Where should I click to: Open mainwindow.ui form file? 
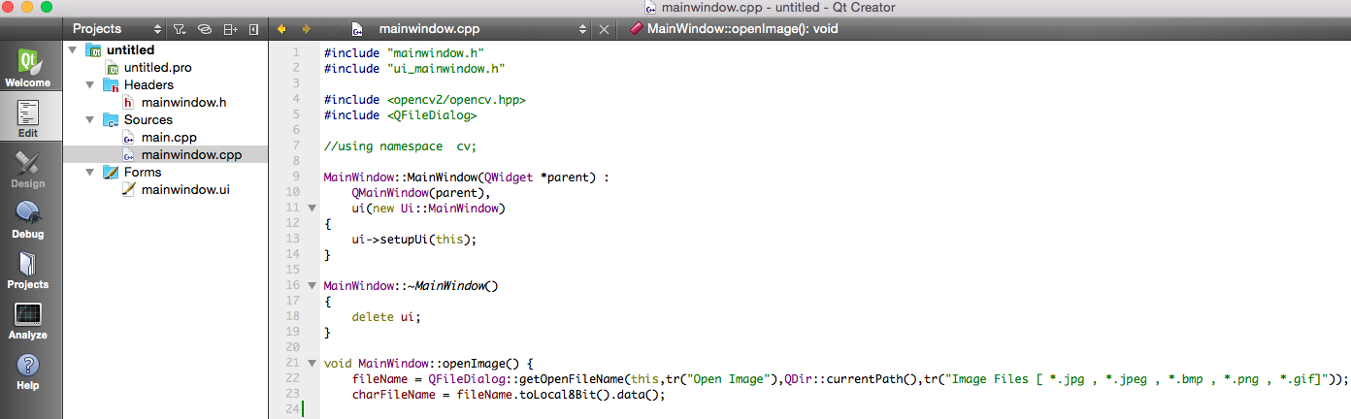click(x=184, y=190)
